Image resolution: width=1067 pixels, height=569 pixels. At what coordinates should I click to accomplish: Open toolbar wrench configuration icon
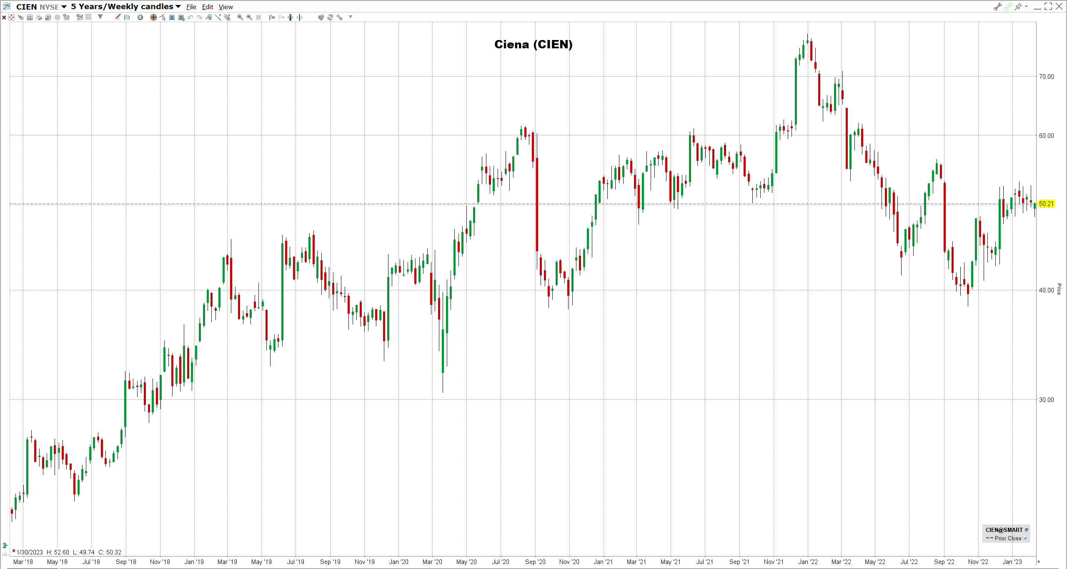pos(340,17)
